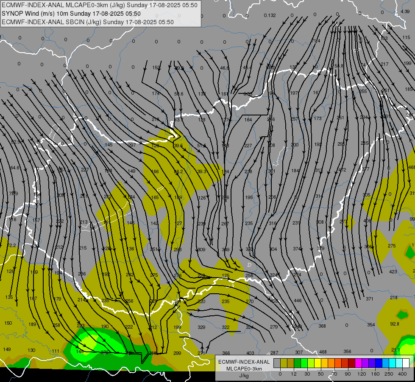This screenshot has width=415, height=382.
Task: Click the gray swatch in the MLCAPE legend
Action: click(x=277, y=363)
